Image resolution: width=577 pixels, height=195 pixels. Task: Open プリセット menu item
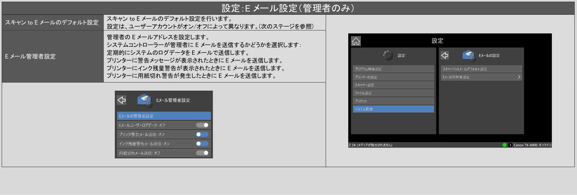pyautogui.click(x=393, y=101)
